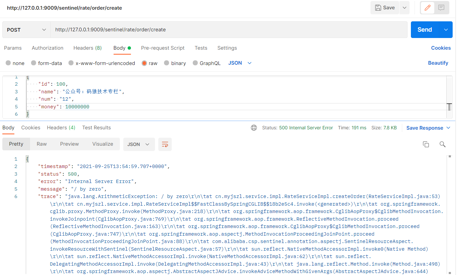The image size is (460, 275).
Task: Switch to the Authorization tab
Action: click(47, 48)
